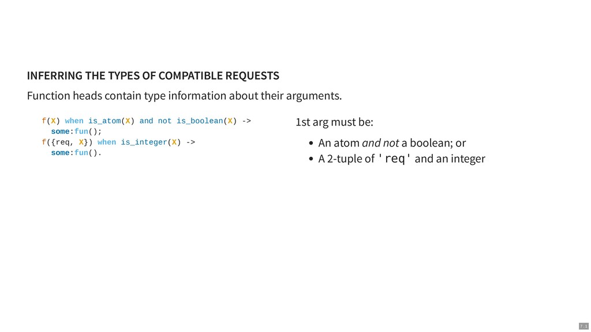Click the text '1st arg must be:'
591x332 pixels.
(x=334, y=122)
